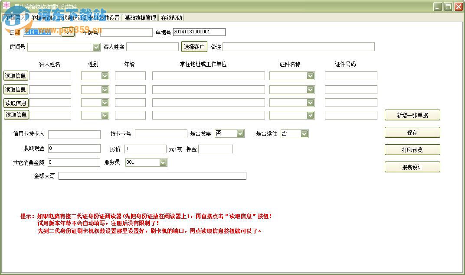The height and width of the screenshot is (275, 465).
Task: Open the 是否发票 invoice dropdown
Action: (239, 133)
